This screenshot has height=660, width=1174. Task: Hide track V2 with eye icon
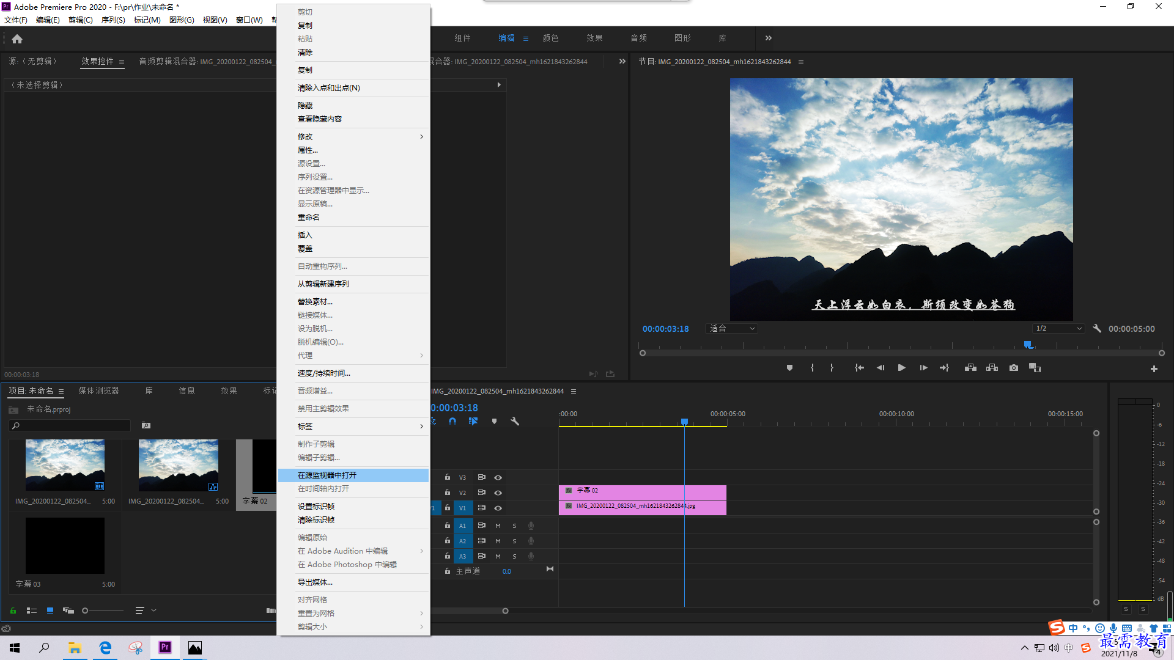pyautogui.click(x=498, y=493)
